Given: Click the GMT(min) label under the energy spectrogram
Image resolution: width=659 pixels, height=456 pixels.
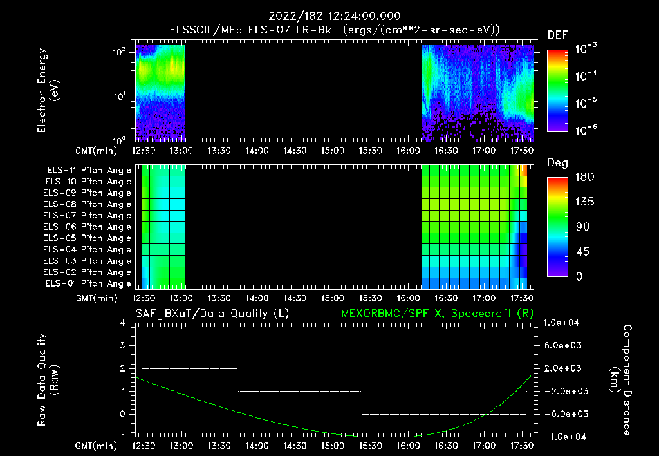Looking at the screenshot, I should pos(97,151).
